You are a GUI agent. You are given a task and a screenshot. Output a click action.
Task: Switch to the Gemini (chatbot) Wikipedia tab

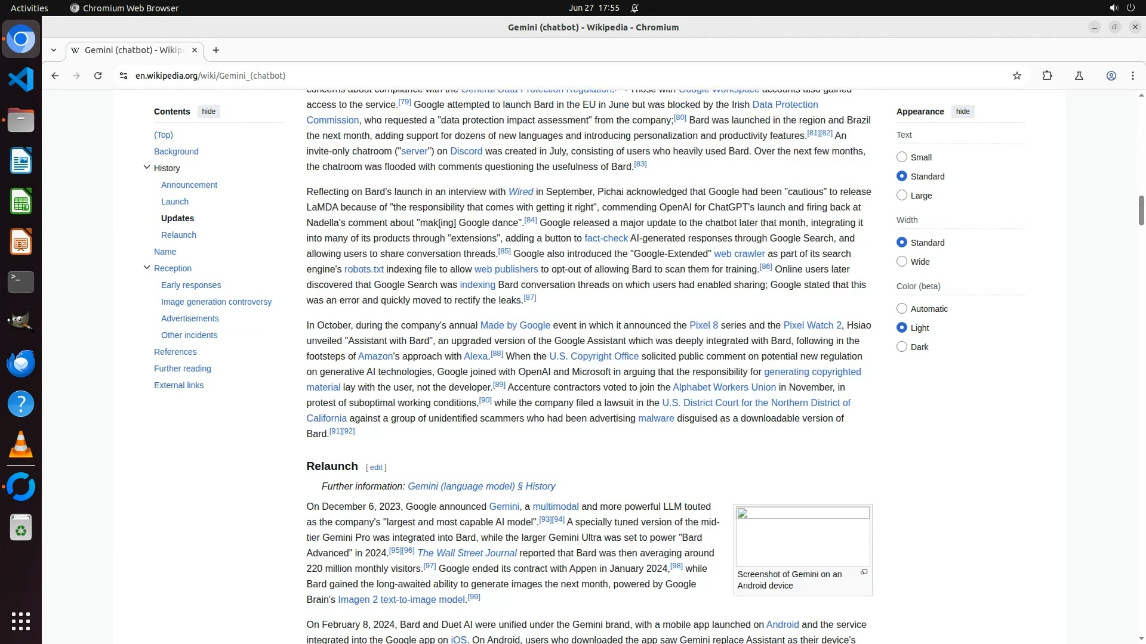tap(133, 50)
